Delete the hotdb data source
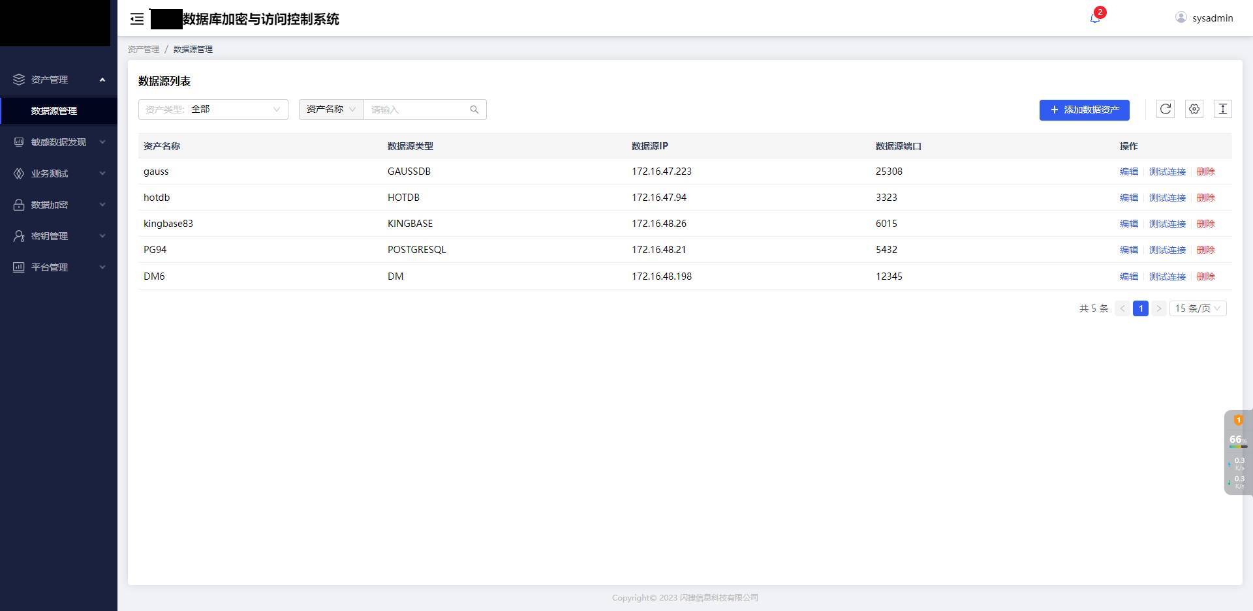 click(1206, 198)
